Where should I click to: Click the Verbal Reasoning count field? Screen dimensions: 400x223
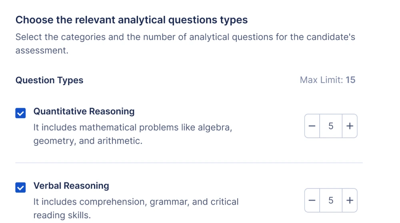tap(331, 200)
